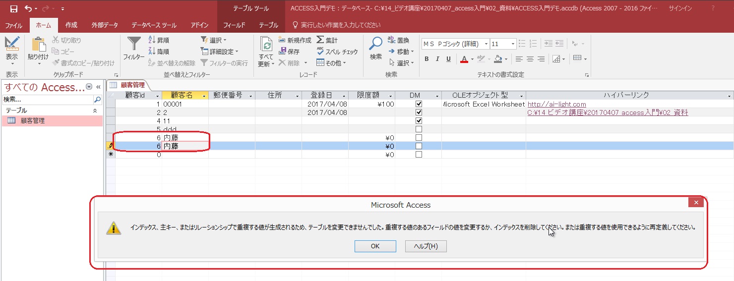Close the Microsoft Access error dialog
The image size is (734, 281).
pyautogui.click(x=696, y=203)
